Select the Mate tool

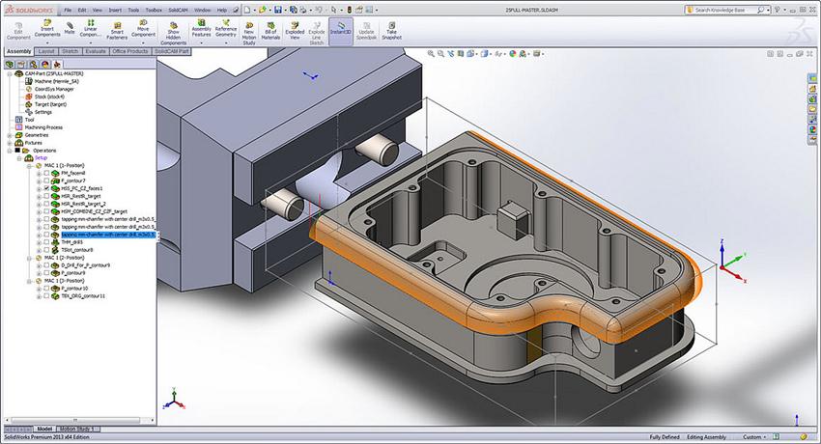70,28
